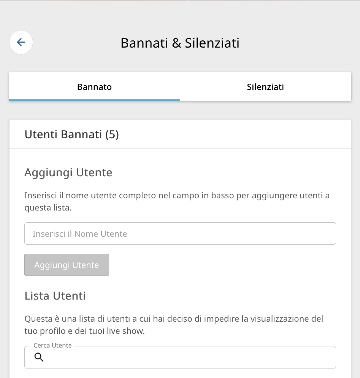Image resolution: width=360 pixels, height=378 pixels.
Task: Switch to the Silenziati tab
Action: coord(265,87)
